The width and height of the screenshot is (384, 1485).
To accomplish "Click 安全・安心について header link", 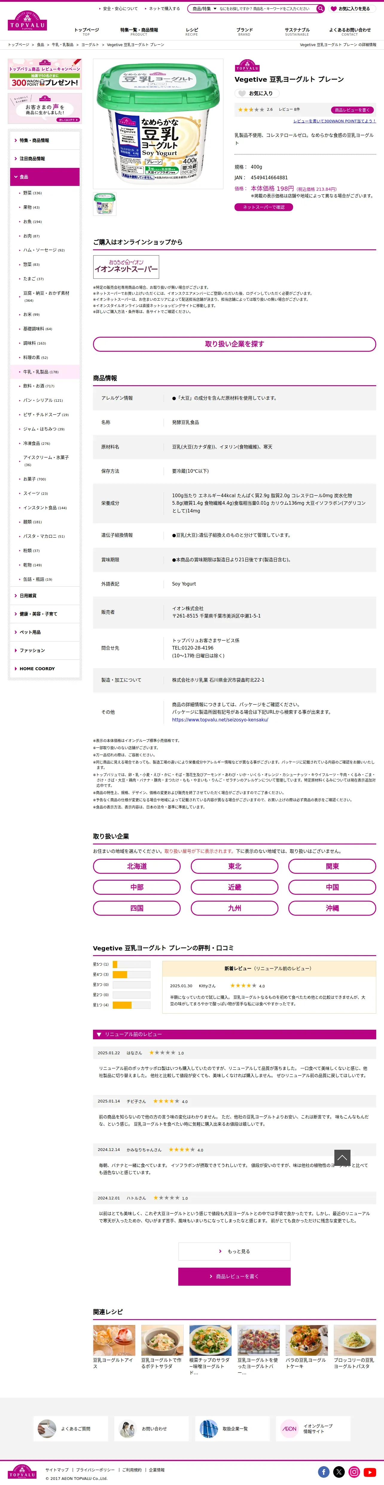I will 120,9.
